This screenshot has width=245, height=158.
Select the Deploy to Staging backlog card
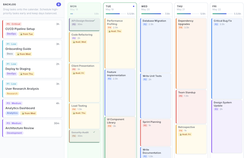coord(32,69)
